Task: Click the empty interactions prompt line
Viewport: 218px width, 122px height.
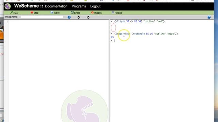Action: point(162,41)
